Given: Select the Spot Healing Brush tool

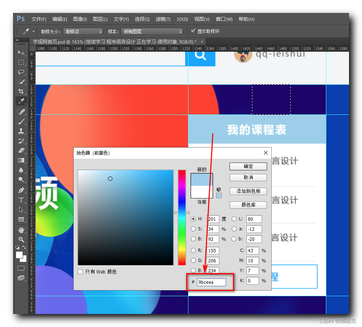Looking at the screenshot, I should coord(21,112).
